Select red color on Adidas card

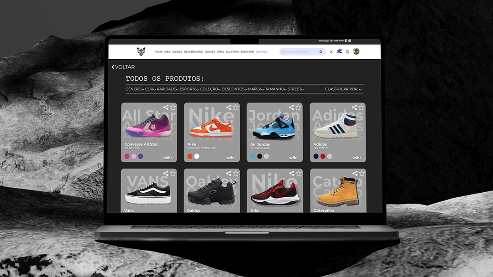pos(323,156)
